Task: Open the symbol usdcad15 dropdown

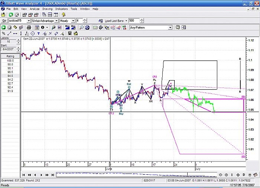Action: tap(29, 21)
